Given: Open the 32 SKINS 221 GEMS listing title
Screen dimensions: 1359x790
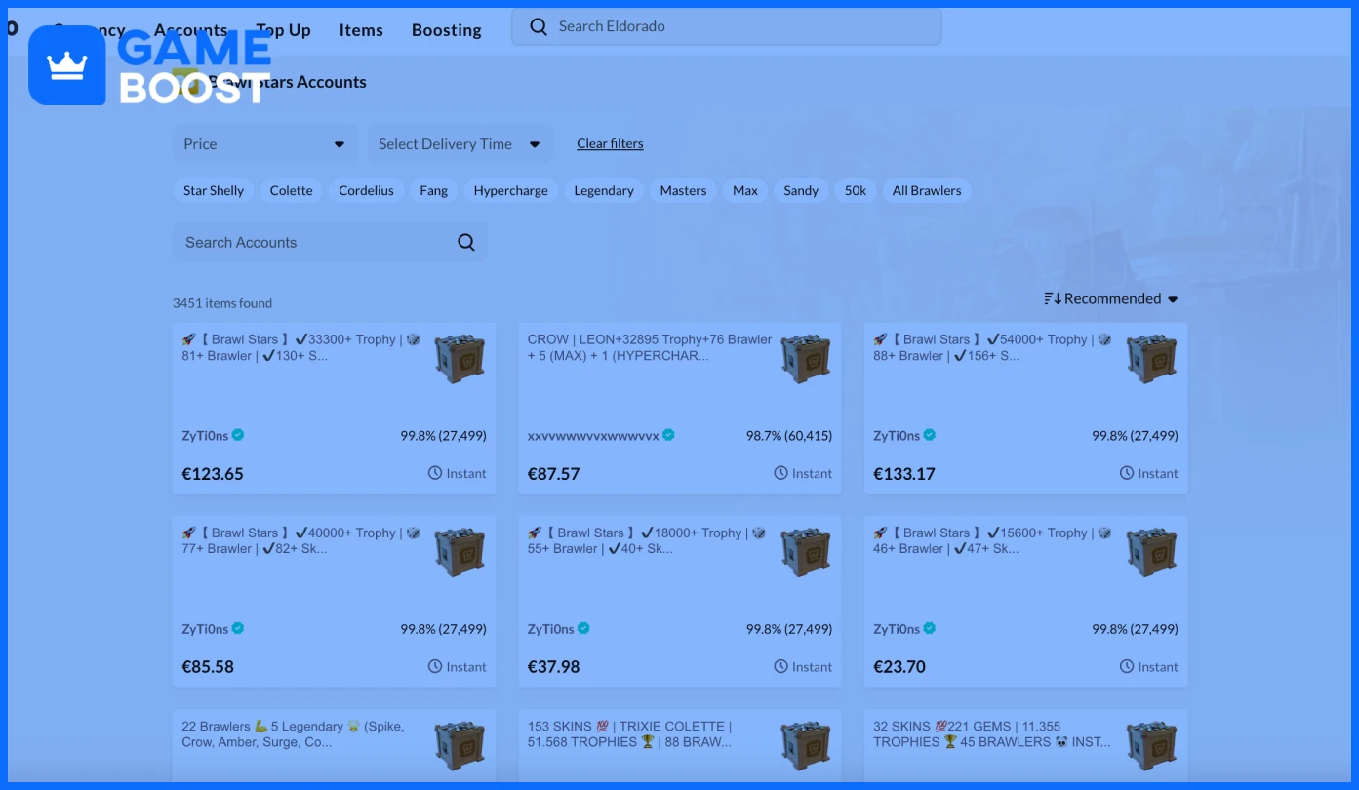Looking at the screenshot, I should 992,733.
